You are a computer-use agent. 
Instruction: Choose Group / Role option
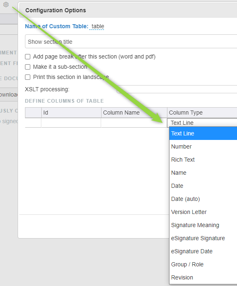click(203, 265)
